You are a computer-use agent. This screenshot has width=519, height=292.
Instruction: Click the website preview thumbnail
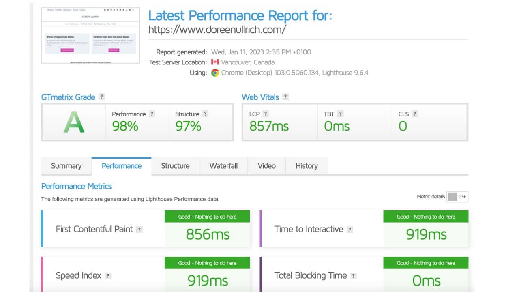click(x=90, y=35)
